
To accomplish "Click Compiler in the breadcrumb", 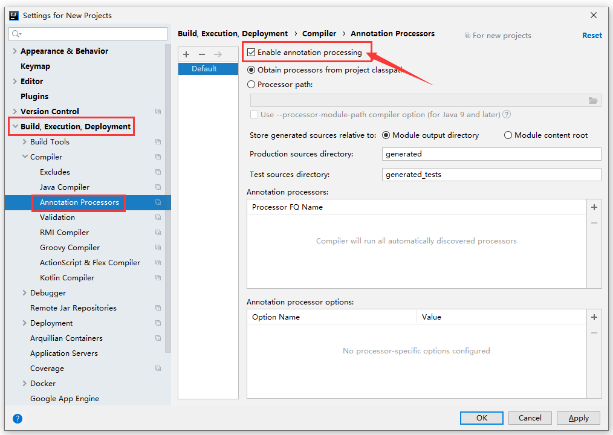I will tap(319, 34).
